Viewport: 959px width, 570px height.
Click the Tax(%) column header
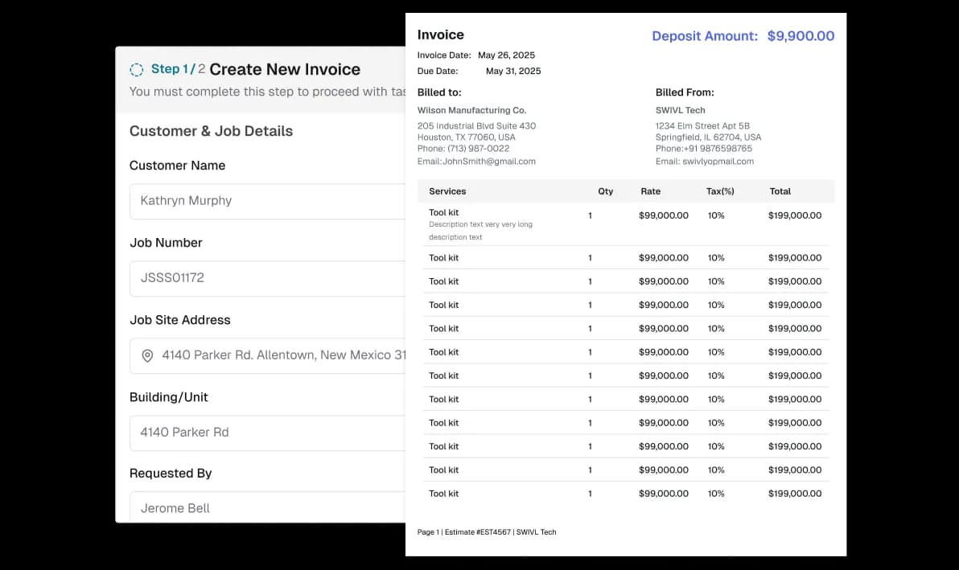tap(720, 191)
